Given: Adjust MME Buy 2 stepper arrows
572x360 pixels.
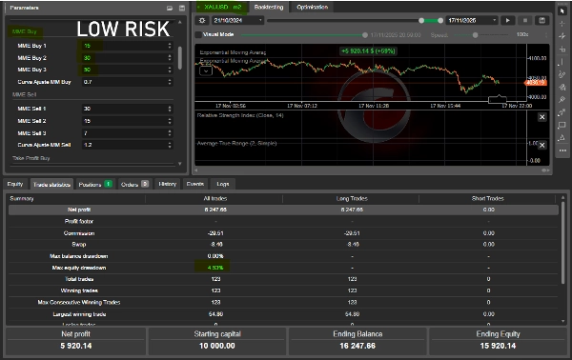Looking at the screenshot, I should pyautogui.click(x=170, y=57).
